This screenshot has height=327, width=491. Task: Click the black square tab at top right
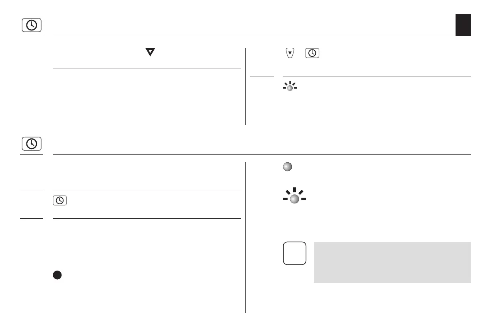463,25
